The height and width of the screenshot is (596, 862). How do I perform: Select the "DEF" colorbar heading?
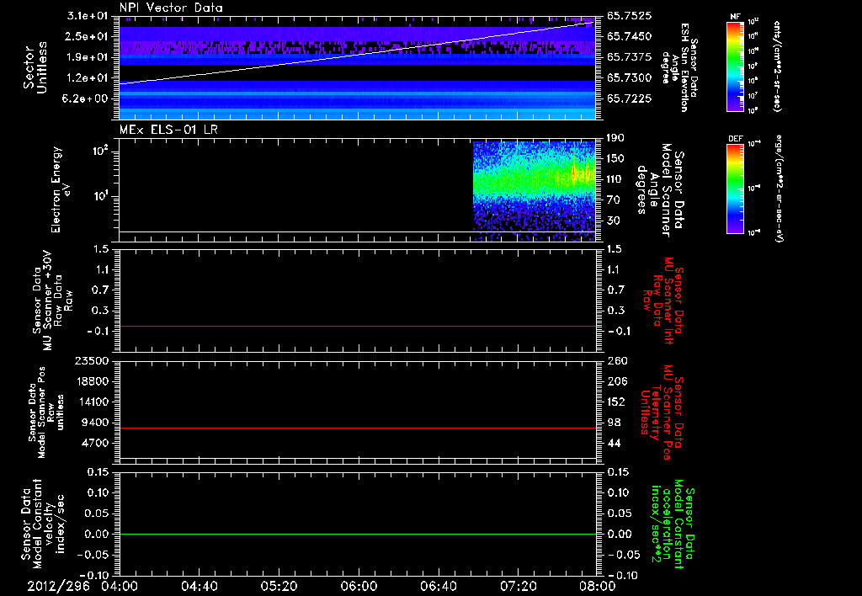[x=736, y=139]
